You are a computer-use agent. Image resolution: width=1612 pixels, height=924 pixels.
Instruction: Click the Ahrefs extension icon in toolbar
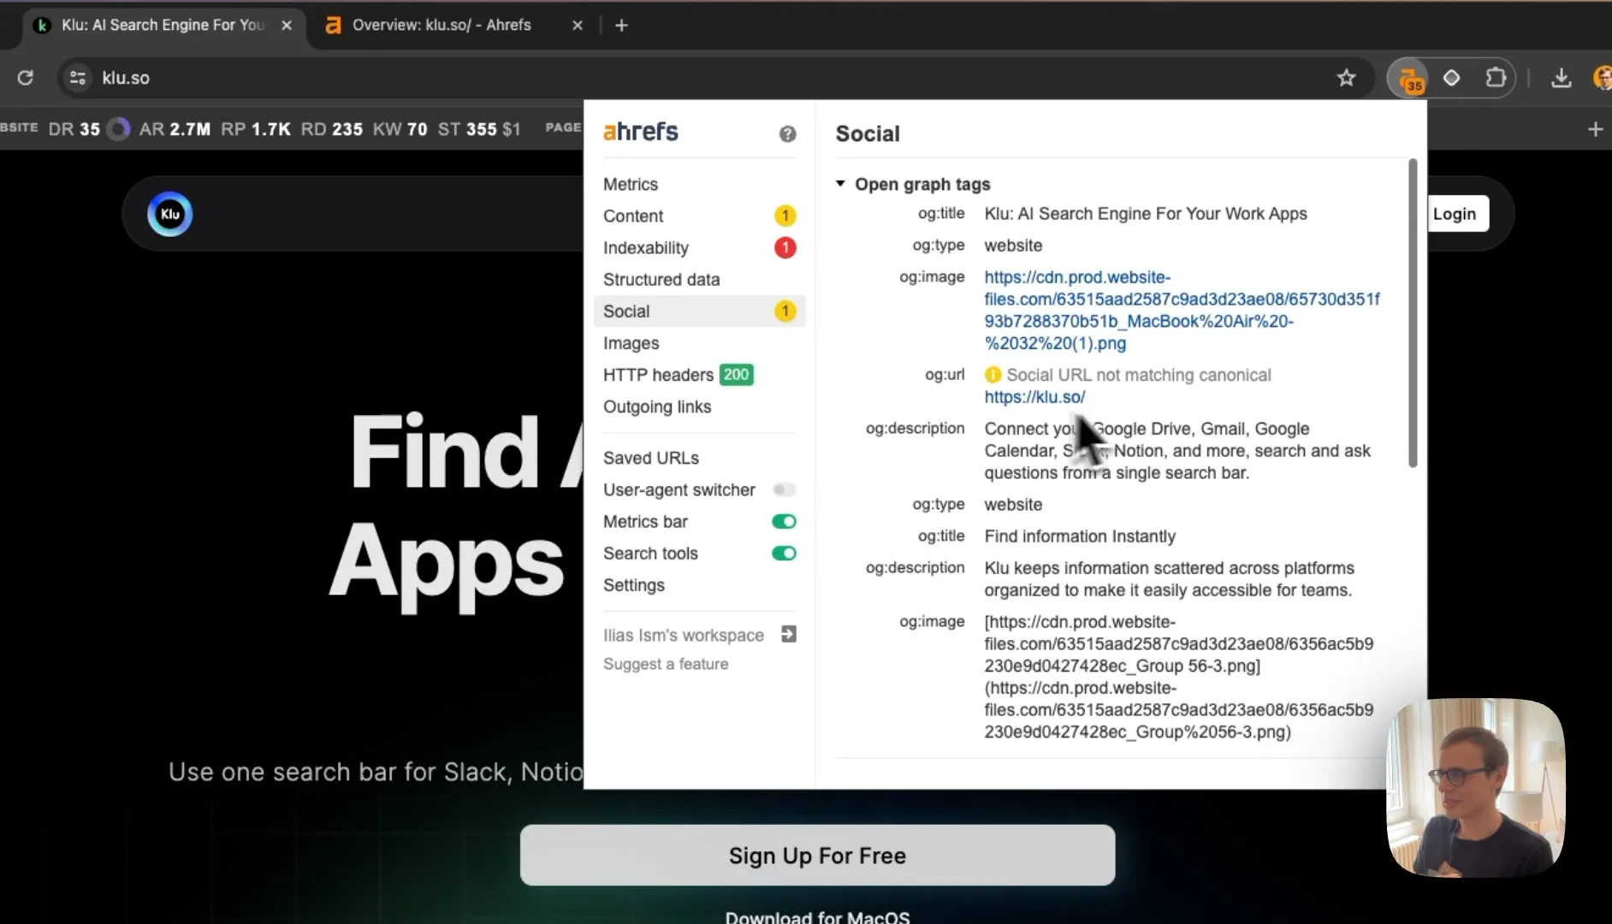point(1409,79)
